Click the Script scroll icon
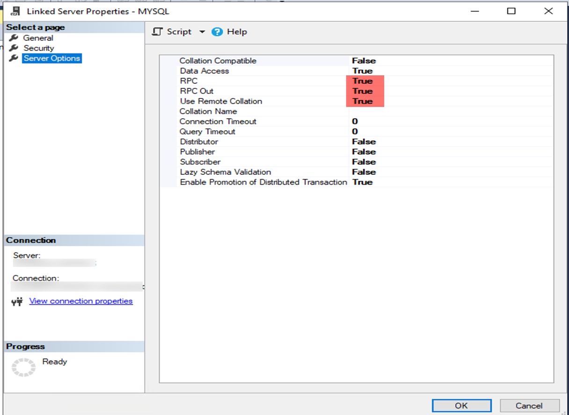Viewport: 569px width, 415px height. click(x=158, y=32)
